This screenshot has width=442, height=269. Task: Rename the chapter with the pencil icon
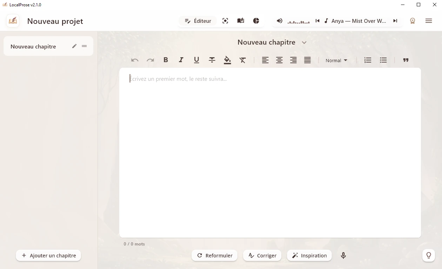tap(74, 46)
